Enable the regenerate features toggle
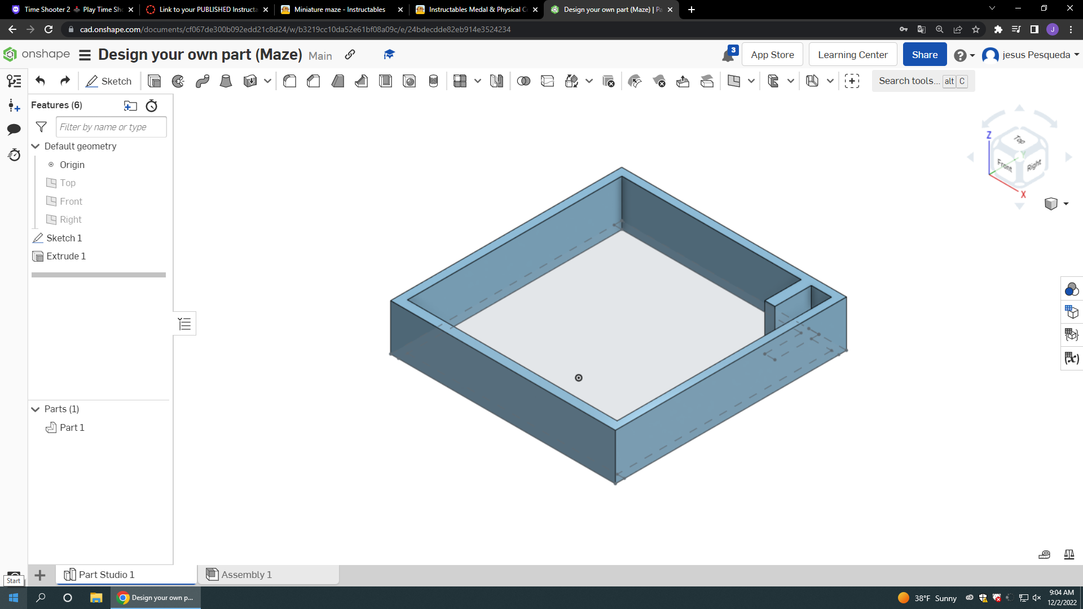The image size is (1083, 609). (x=152, y=105)
